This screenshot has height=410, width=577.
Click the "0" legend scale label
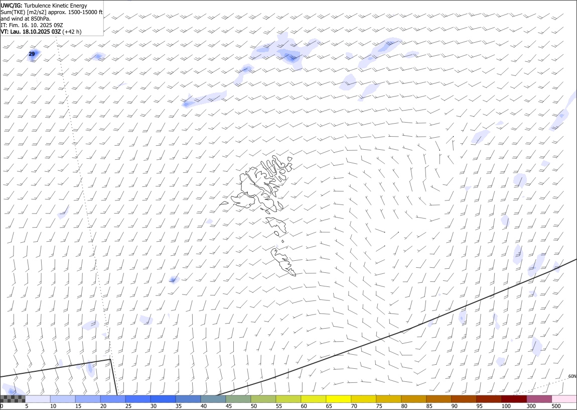pos(2,406)
